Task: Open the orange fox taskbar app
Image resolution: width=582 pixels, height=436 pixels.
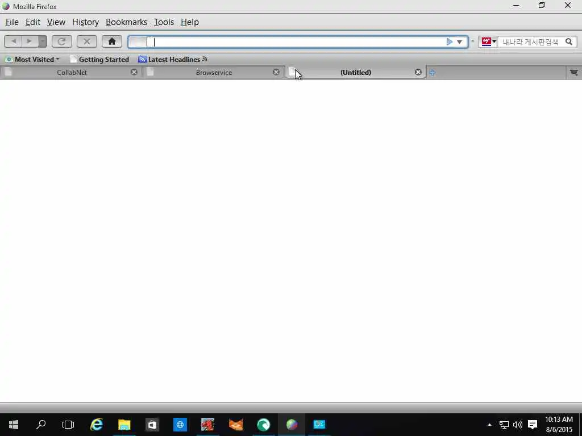Action: point(236,425)
